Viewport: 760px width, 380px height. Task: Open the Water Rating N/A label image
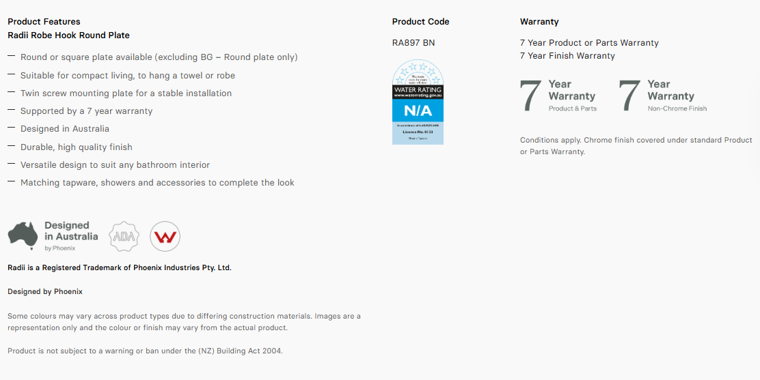click(x=418, y=102)
